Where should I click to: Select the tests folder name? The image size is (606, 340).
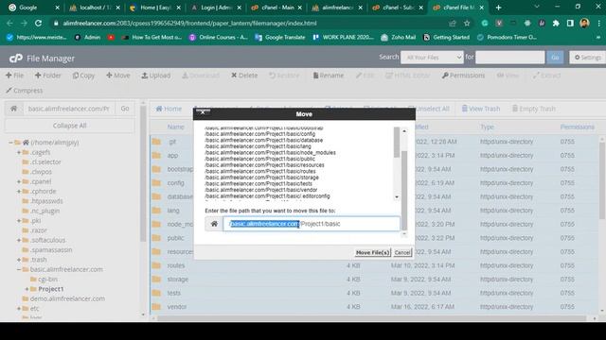click(x=174, y=293)
